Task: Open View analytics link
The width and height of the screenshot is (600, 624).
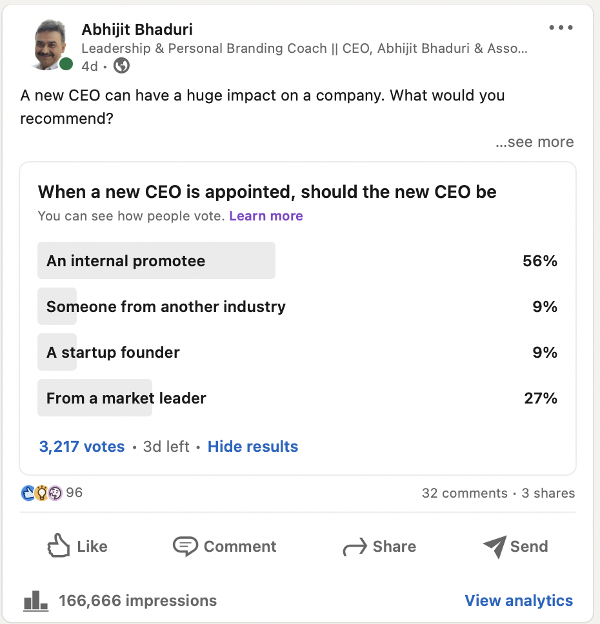Action: coord(519,601)
